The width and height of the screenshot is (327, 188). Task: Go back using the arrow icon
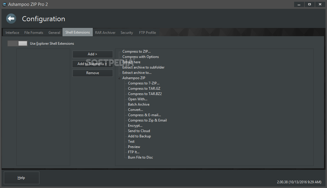click(11, 19)
